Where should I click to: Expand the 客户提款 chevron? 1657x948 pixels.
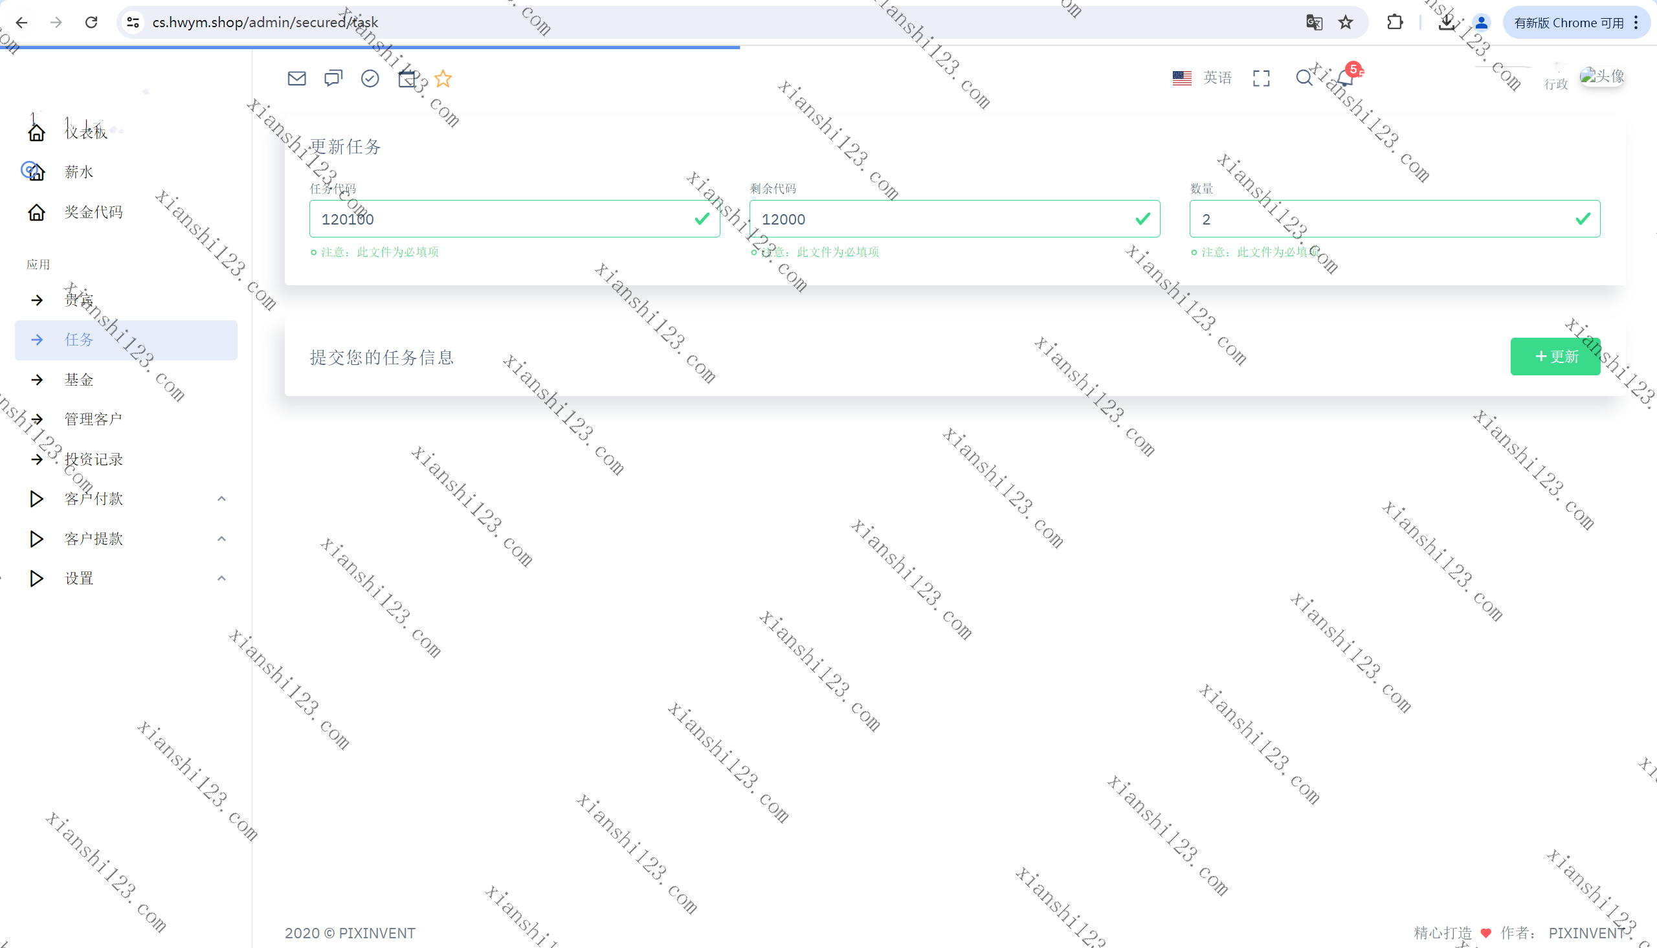(221, 539)
